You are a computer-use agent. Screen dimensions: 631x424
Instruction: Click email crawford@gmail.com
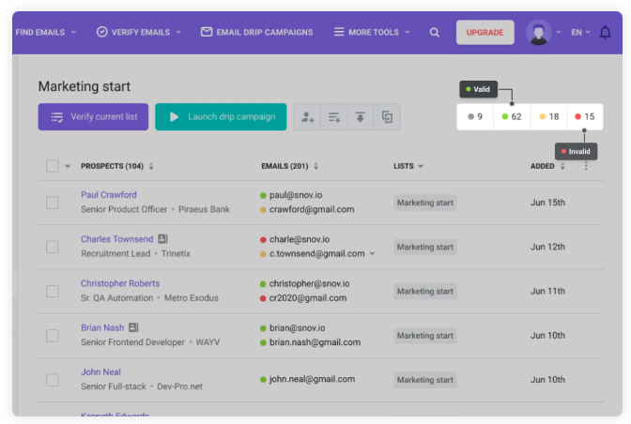pyautogui.click(x=312, y=209)
